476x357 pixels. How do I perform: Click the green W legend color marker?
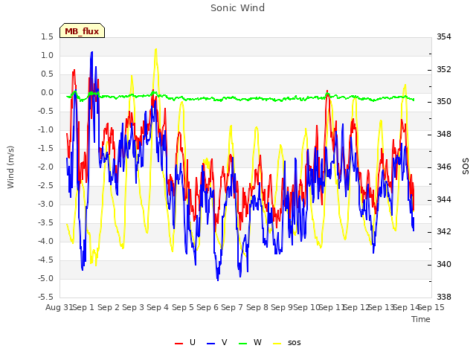pyautogui.click(x=243, y=344)
